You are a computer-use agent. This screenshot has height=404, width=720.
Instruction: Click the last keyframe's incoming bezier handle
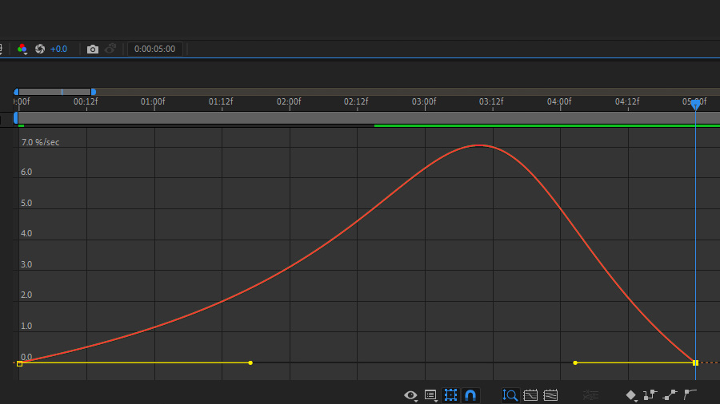575,362
